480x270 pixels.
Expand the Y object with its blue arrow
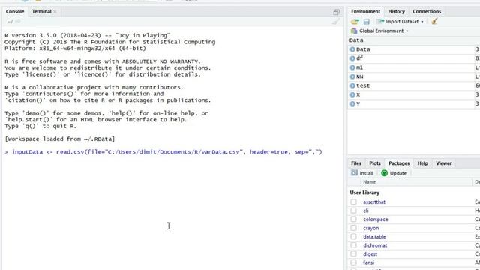(x=352, y=104)
